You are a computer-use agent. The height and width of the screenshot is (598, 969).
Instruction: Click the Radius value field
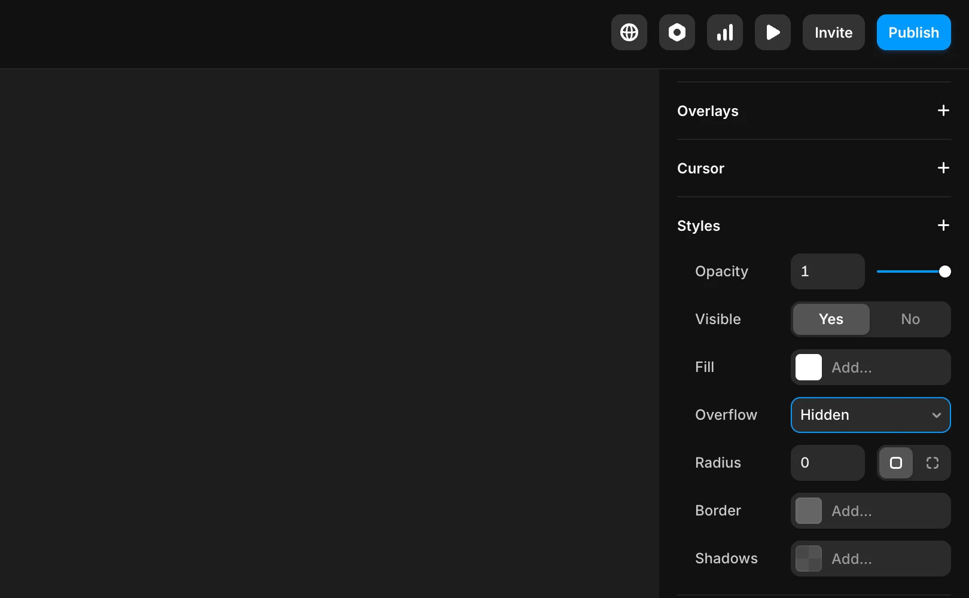click(828, 463)
